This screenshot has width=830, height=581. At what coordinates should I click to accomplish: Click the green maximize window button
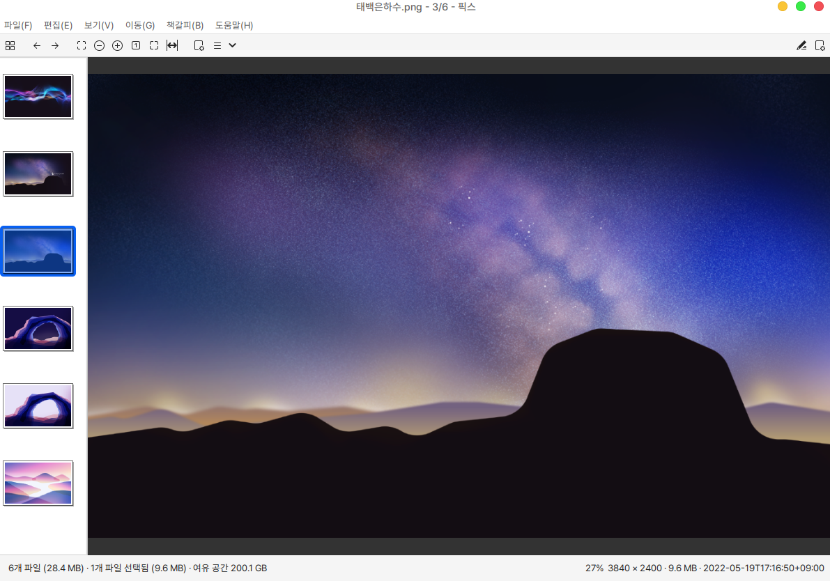coord(801,6)
